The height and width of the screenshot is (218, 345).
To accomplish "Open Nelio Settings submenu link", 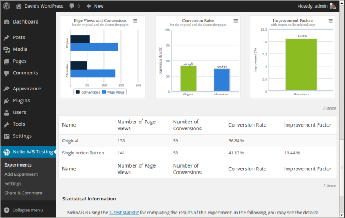I will (x=13, y=183).
